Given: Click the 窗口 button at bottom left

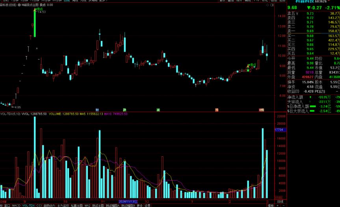Looking at the screenshot, I should (x=7, y=205).
